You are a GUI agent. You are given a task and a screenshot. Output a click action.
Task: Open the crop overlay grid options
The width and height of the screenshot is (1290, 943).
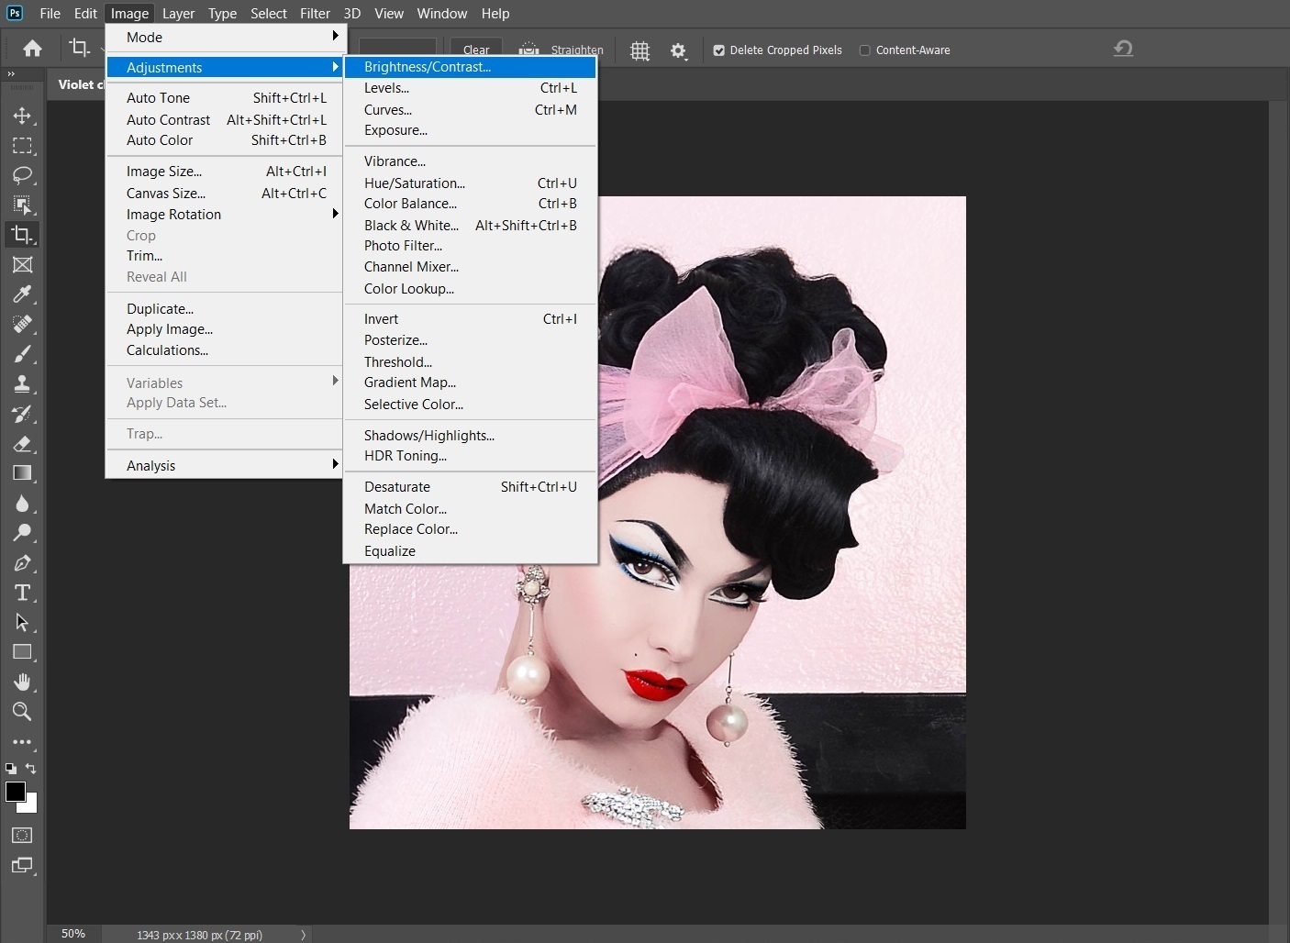[x=640, y=51]
